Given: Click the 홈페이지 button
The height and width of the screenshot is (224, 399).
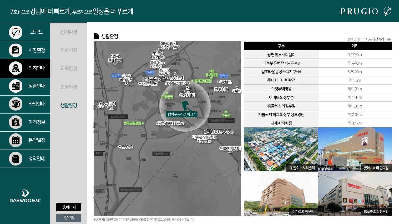Looking at the screenshot, I should [x=69, y=207].
